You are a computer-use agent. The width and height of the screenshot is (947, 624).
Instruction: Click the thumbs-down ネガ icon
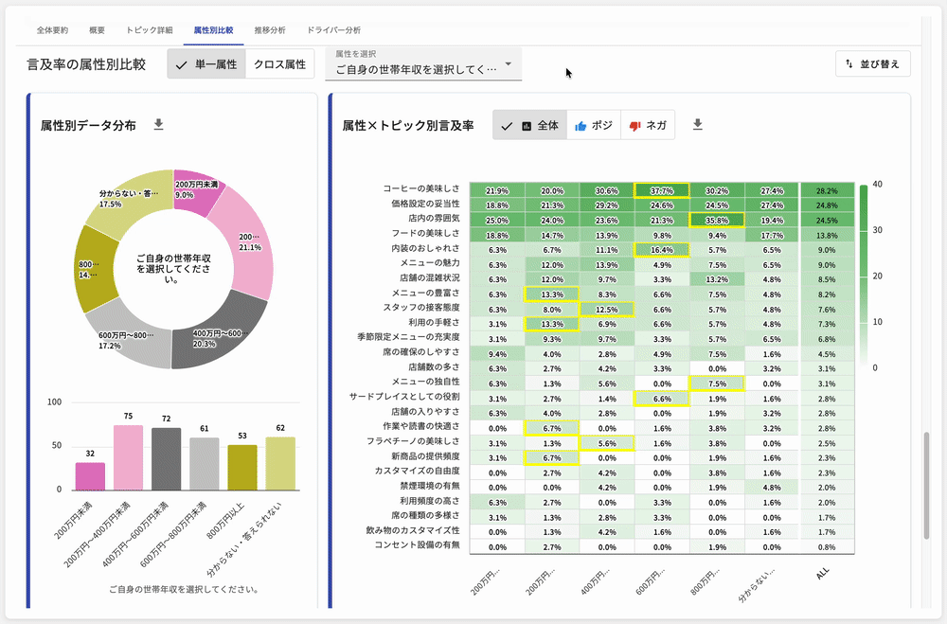tap(635, 126)
